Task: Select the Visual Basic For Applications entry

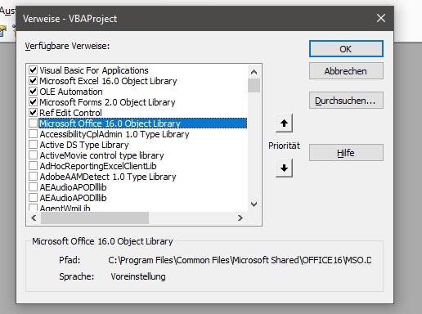Action: [x=94, y=70]
